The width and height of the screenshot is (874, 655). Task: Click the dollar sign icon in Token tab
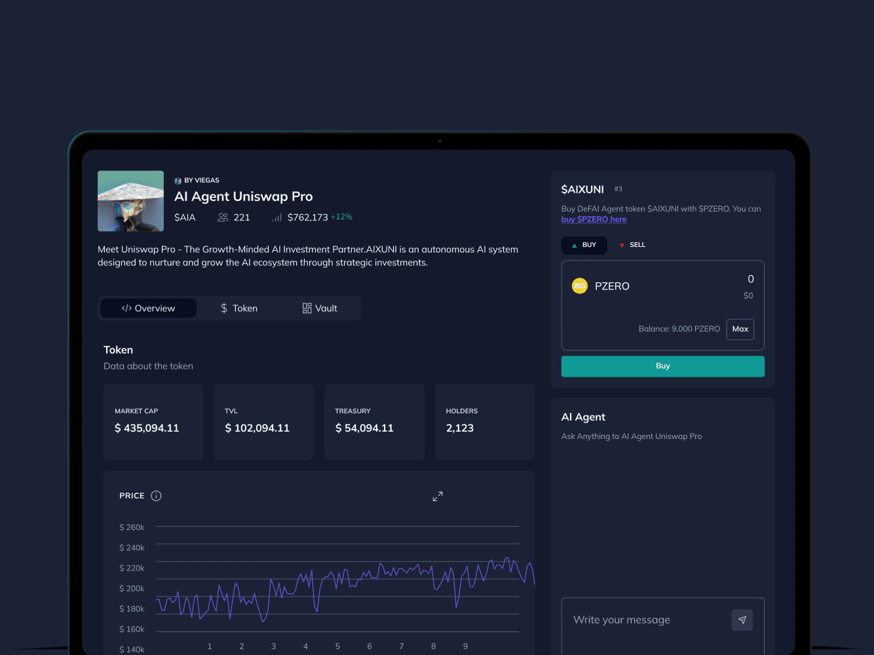tap(224, 309)
